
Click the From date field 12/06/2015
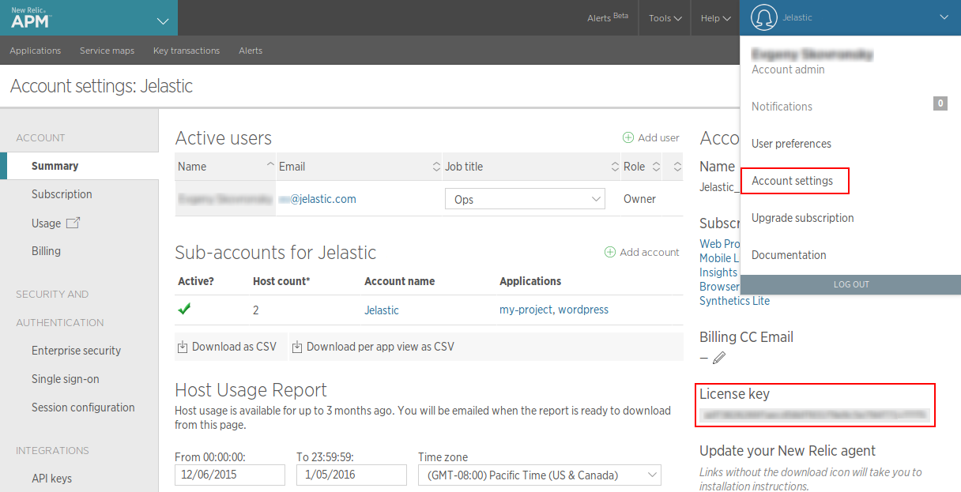click(x=230, y=475)
